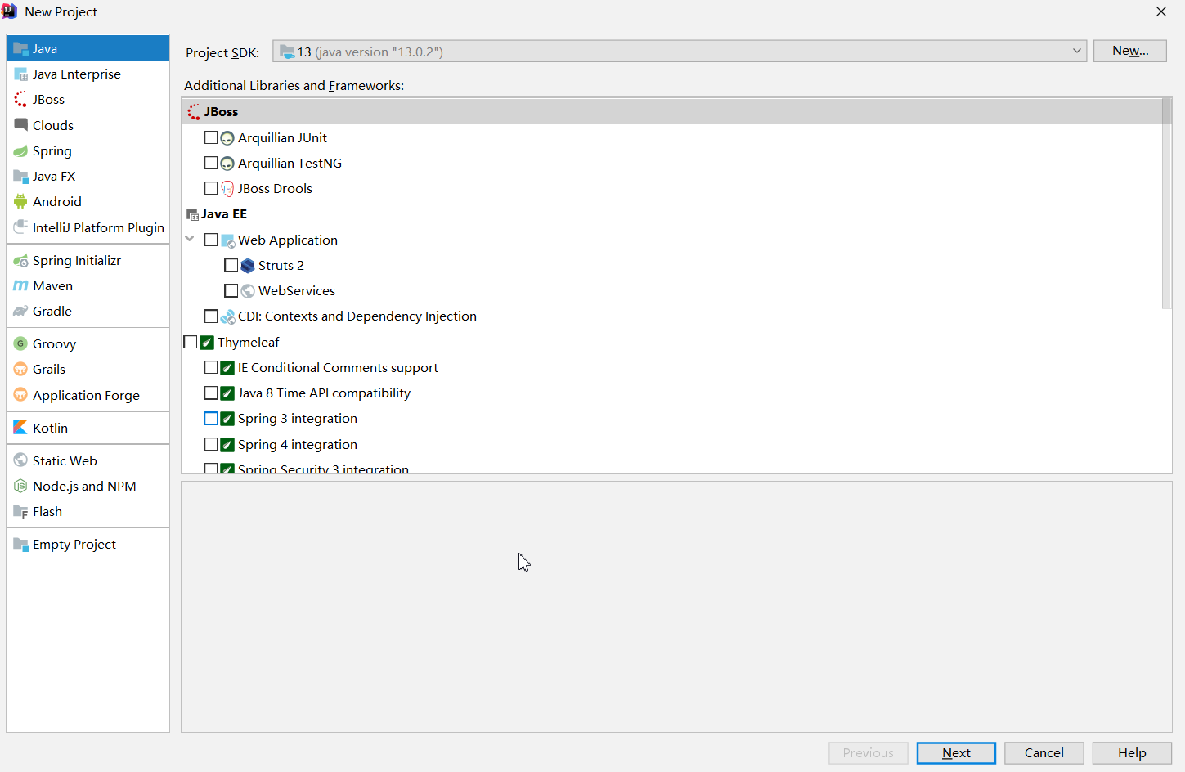Viewport: 1185px width, 772px height.
Task: Check the Web Application checkbox
Action: tap(210, 240)
